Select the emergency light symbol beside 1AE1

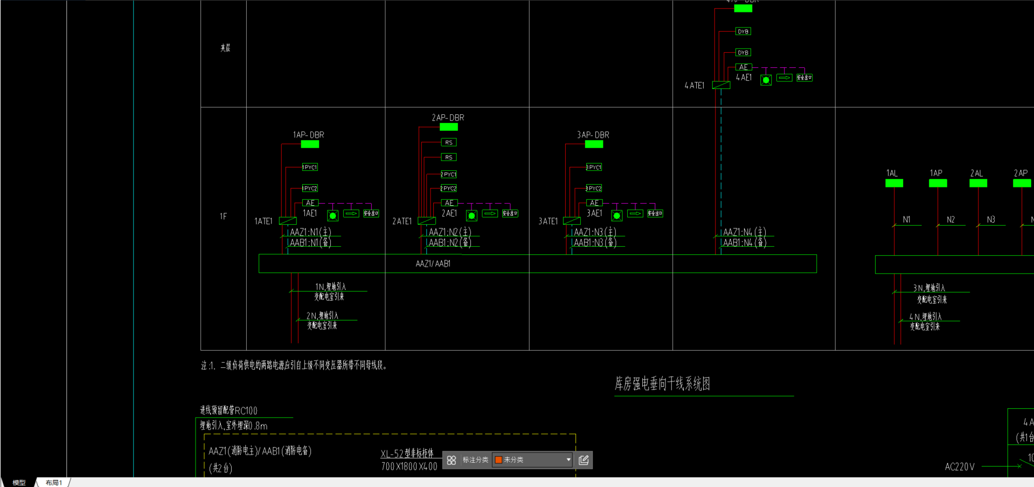[x=333, y=216]
